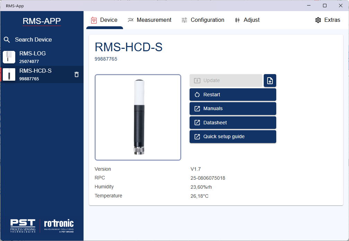Image resolution: width=349 pixels, height=241 pixels.
Task: Click the PST rotronic logo
Action: pos(42,225)
